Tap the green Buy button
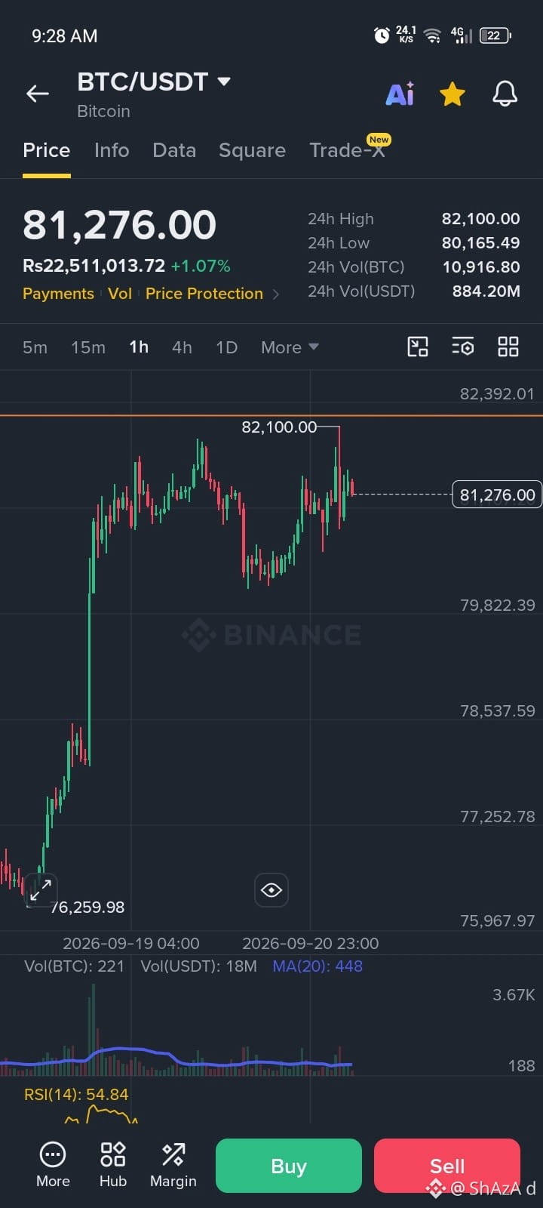The height and width of the screenshot is (1208, 543). [289, 1166]
